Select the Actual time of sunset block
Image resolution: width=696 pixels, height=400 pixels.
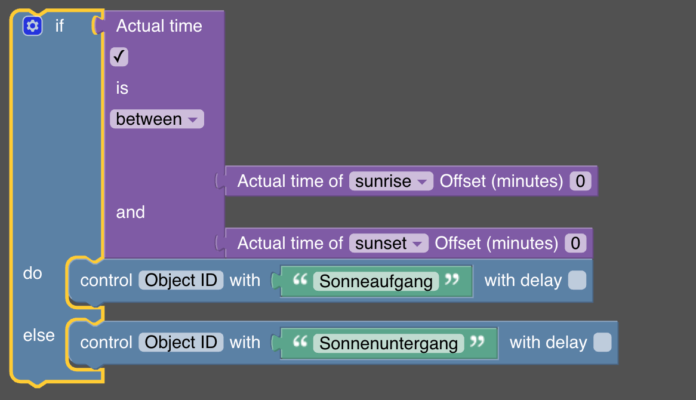[290, 244]
